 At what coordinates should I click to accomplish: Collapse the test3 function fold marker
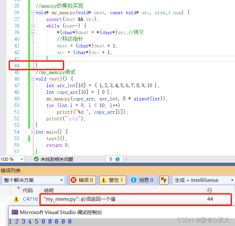pos(33,79)
